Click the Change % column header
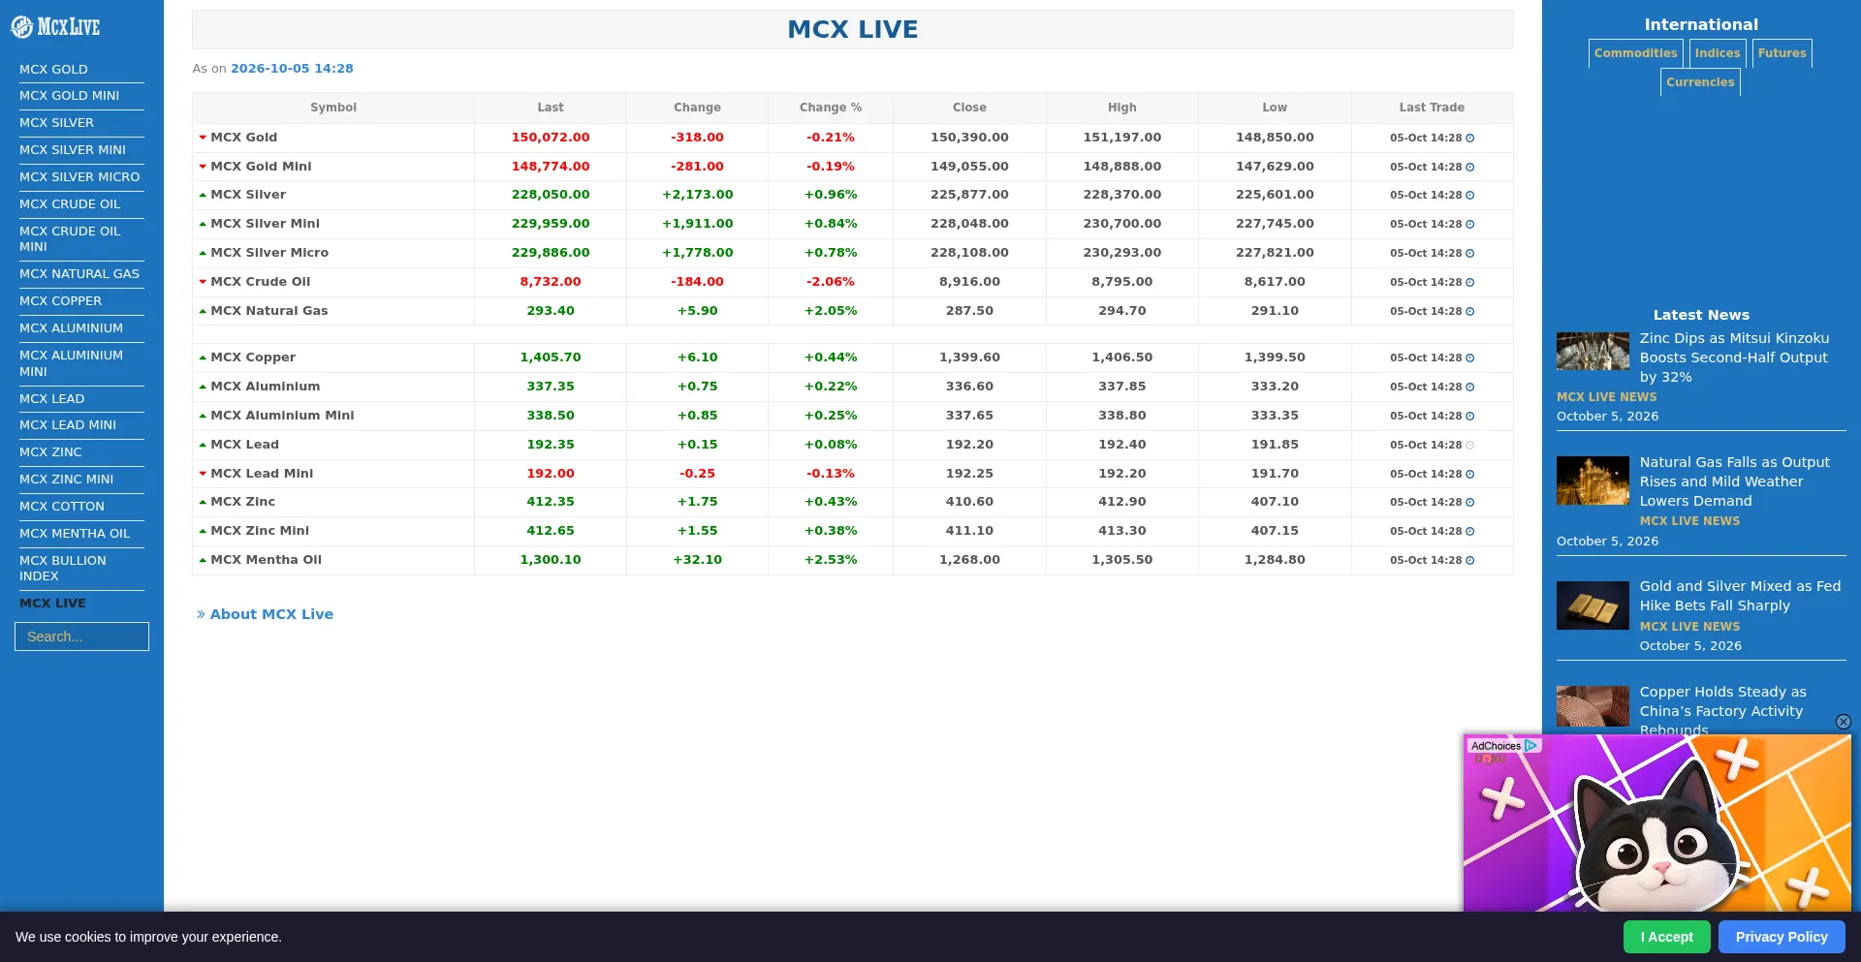Viewport: 1861px width, 962px height. [x=831, y=108]
